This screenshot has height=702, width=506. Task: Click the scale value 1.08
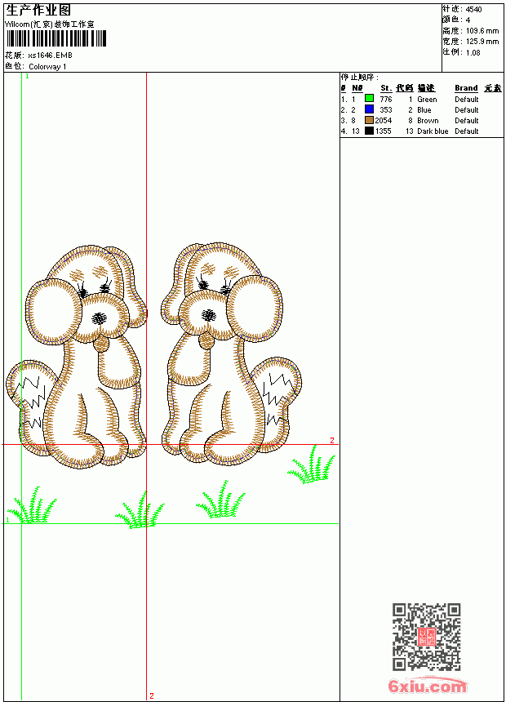(x=473, y=52)
